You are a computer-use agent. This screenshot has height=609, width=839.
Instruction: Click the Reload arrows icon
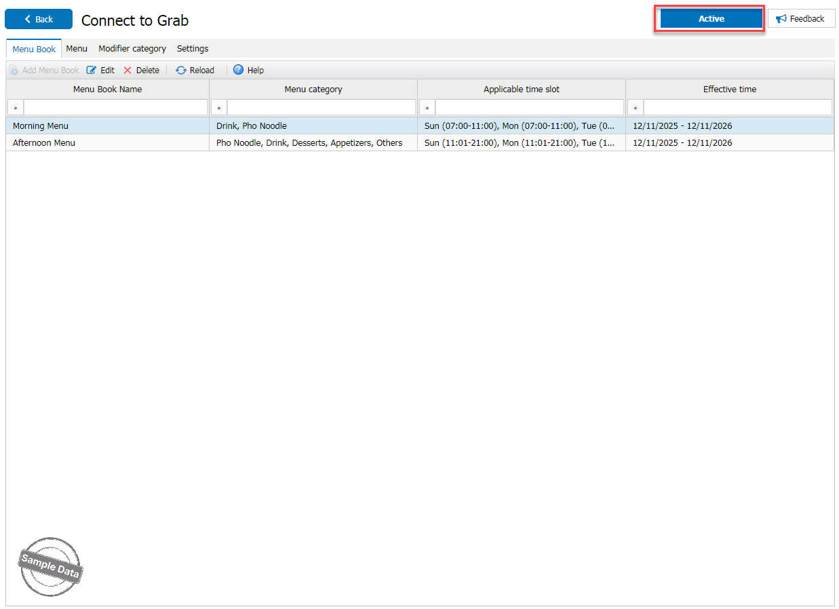[x=181, y=70]
